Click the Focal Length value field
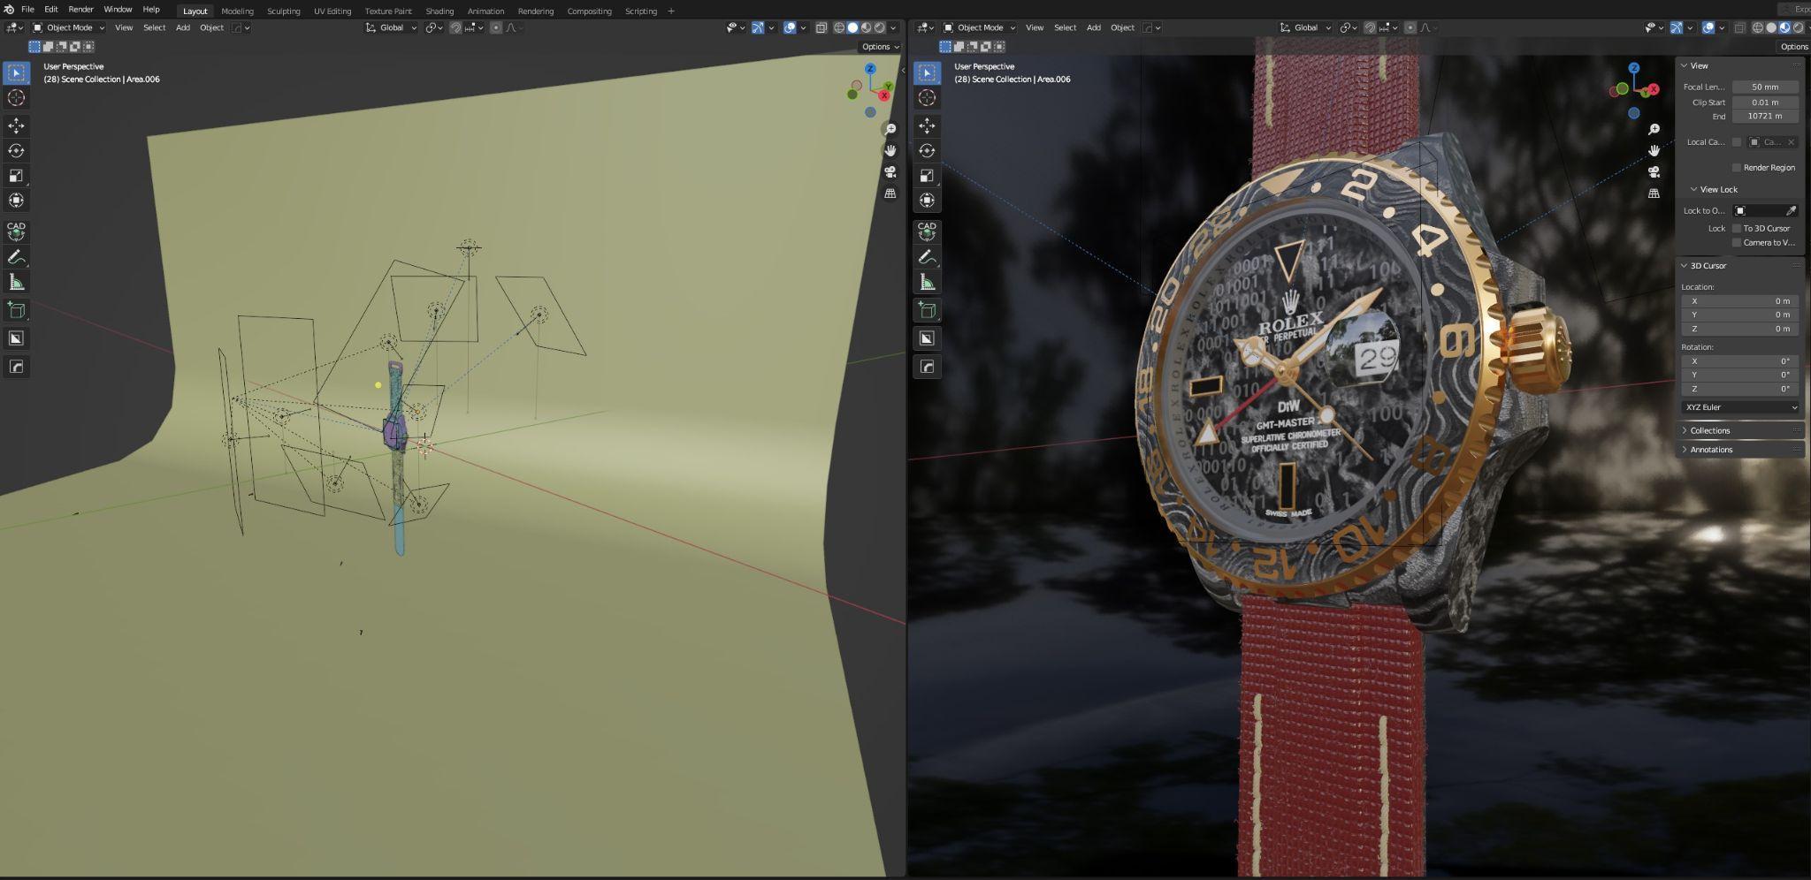This screenshot has width=1811, height=880. [x=1765, y=87]
